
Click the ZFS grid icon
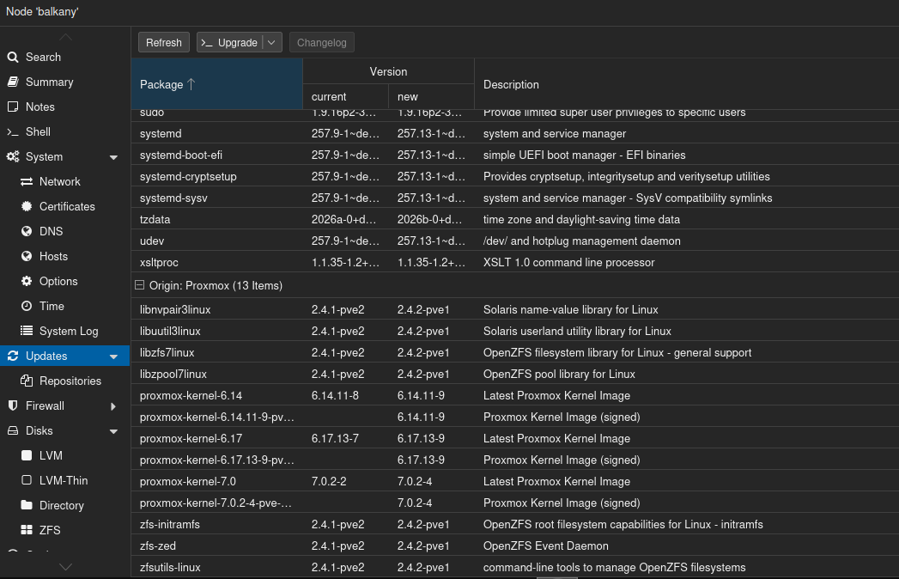coord(27,530)
